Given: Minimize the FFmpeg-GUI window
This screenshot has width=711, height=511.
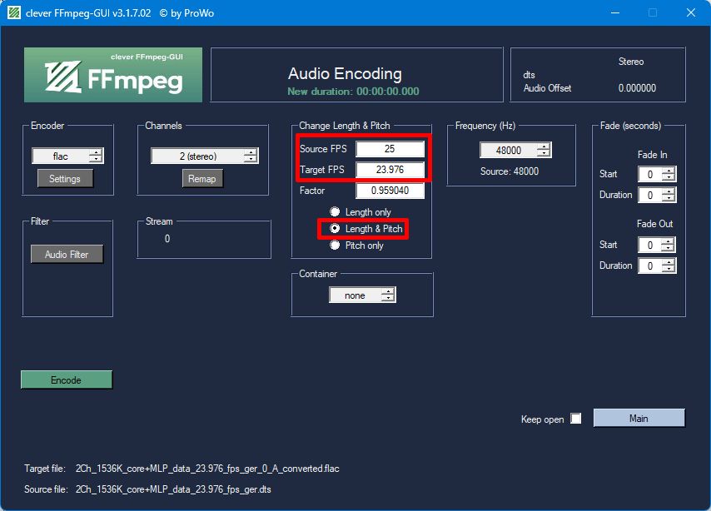Looking at the screenshot, I should [x=615, y=12].
